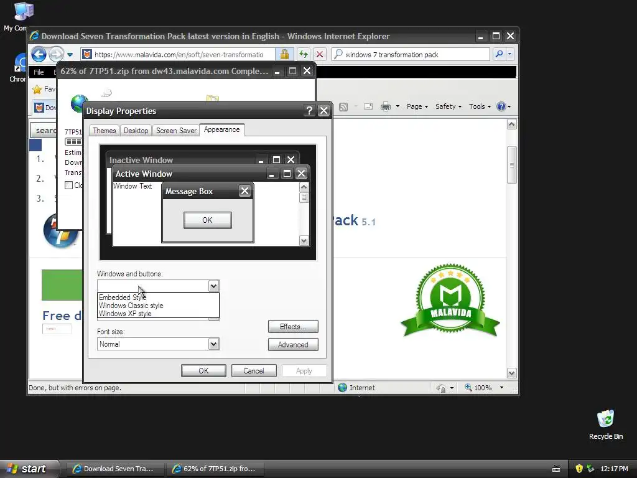Screen dimensions: 637x478
Task: Click the Print icon in IE command bar
Action: (386, 106)
